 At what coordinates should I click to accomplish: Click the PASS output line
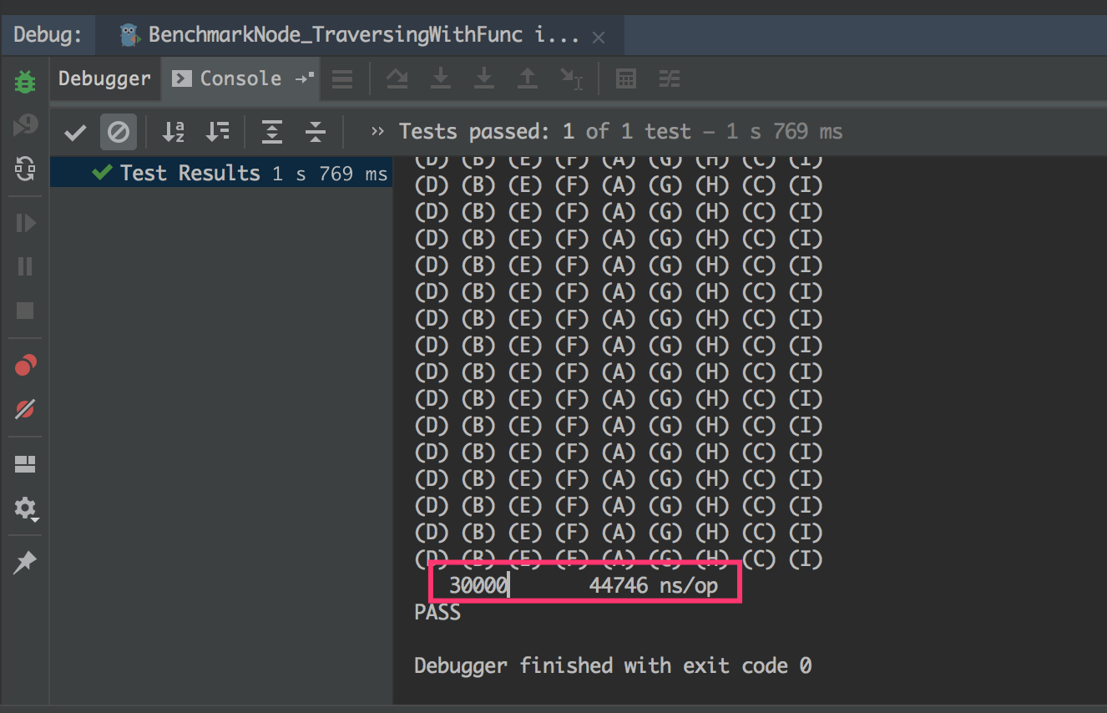click(437, 612)
